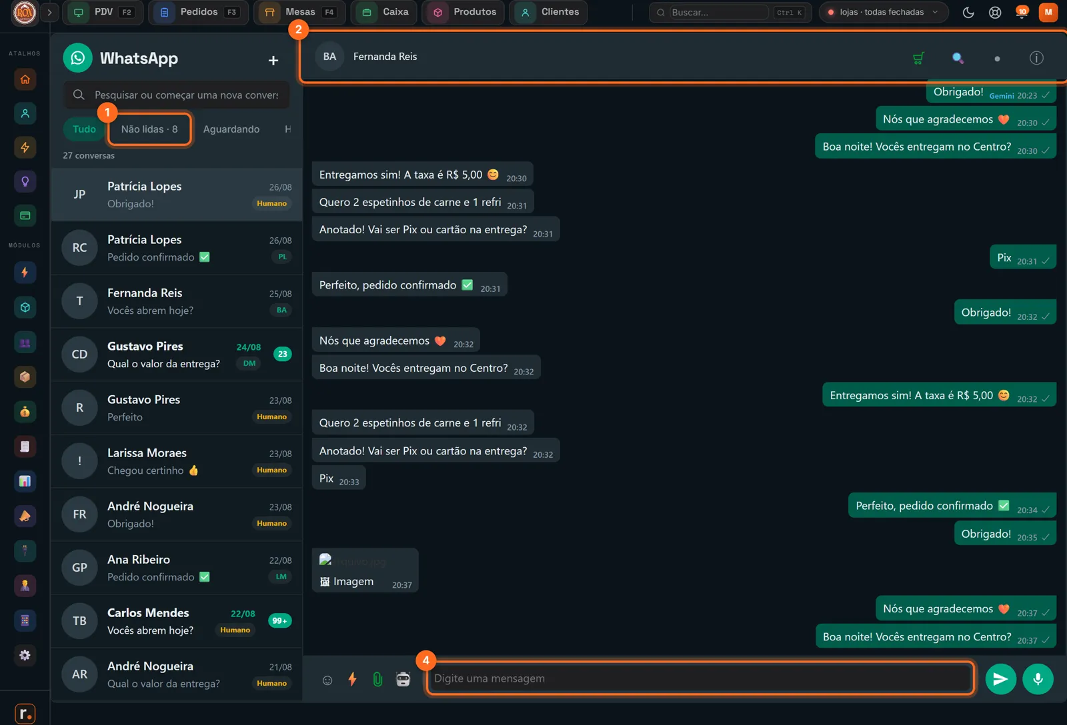The height and width of the screenshot is (725, 1067).
Task: Open Patrícia Lopes chat 'Pedido confirmado'
Action: (x=177, y=248)
